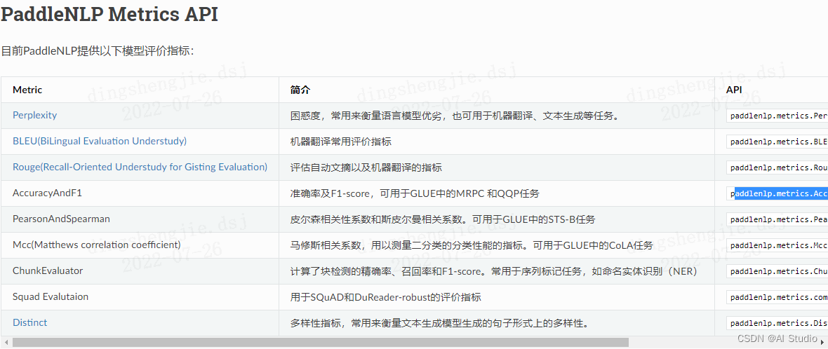Click intro sentence 目前PaddleNLP提供以下模型评价指标

97,51
